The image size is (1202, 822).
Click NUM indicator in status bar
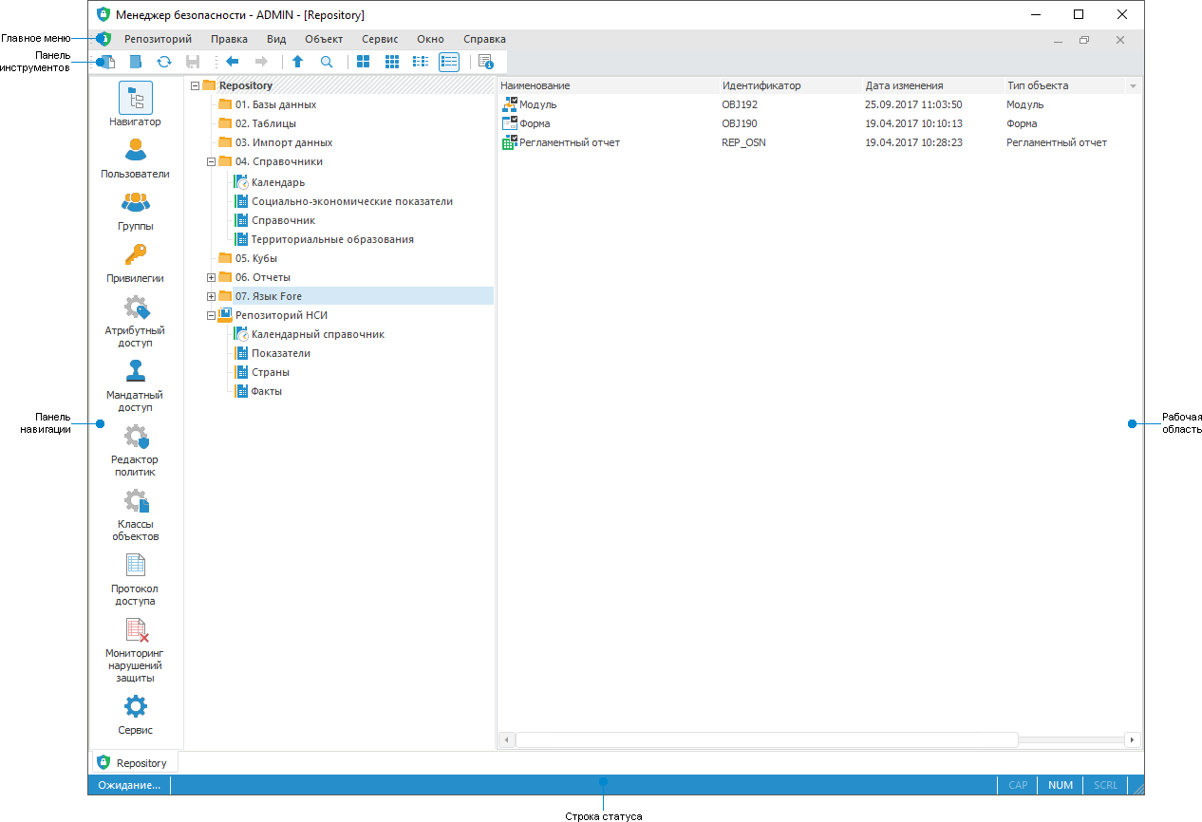[1061, 785]
